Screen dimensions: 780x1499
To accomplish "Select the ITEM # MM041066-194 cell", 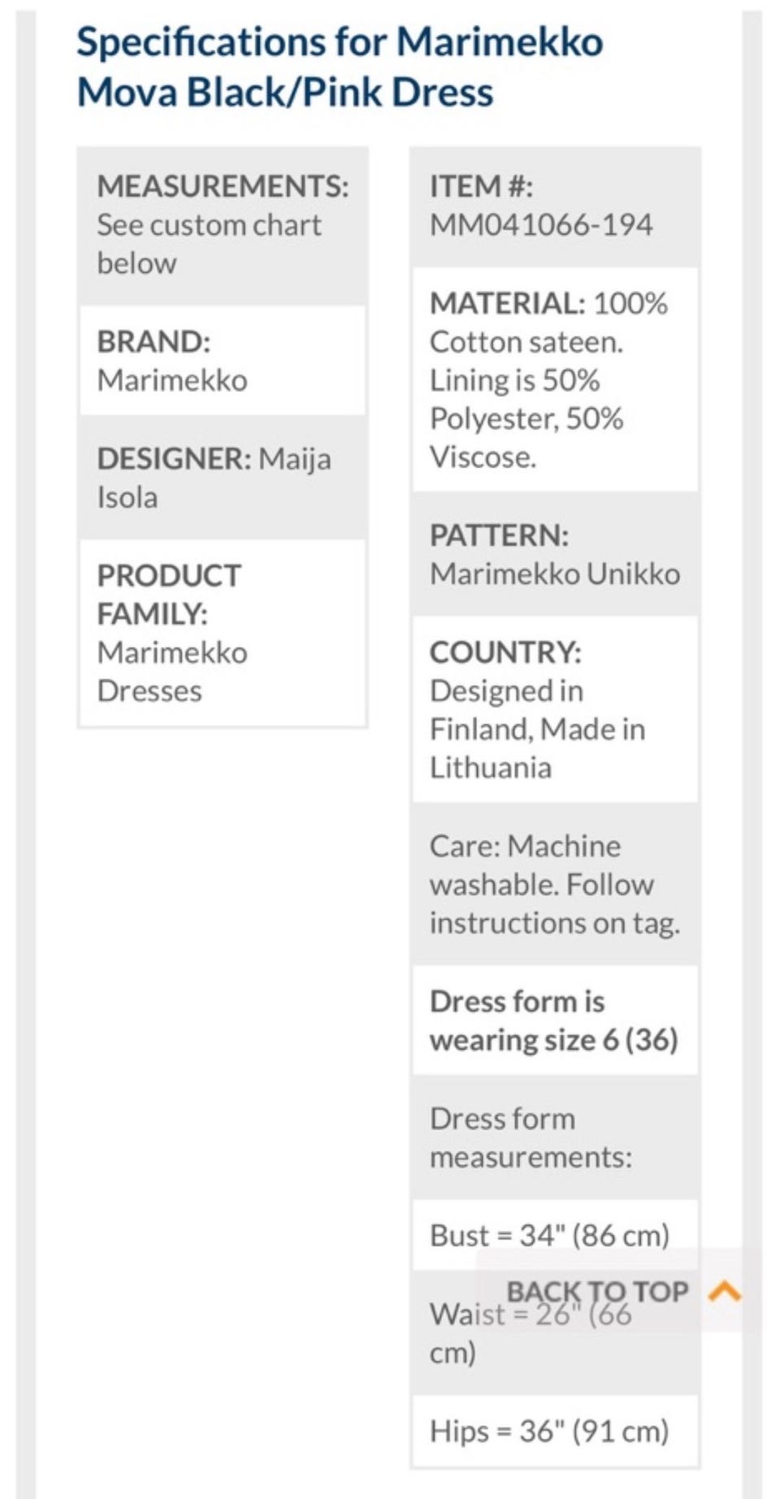I will [555, 206].
